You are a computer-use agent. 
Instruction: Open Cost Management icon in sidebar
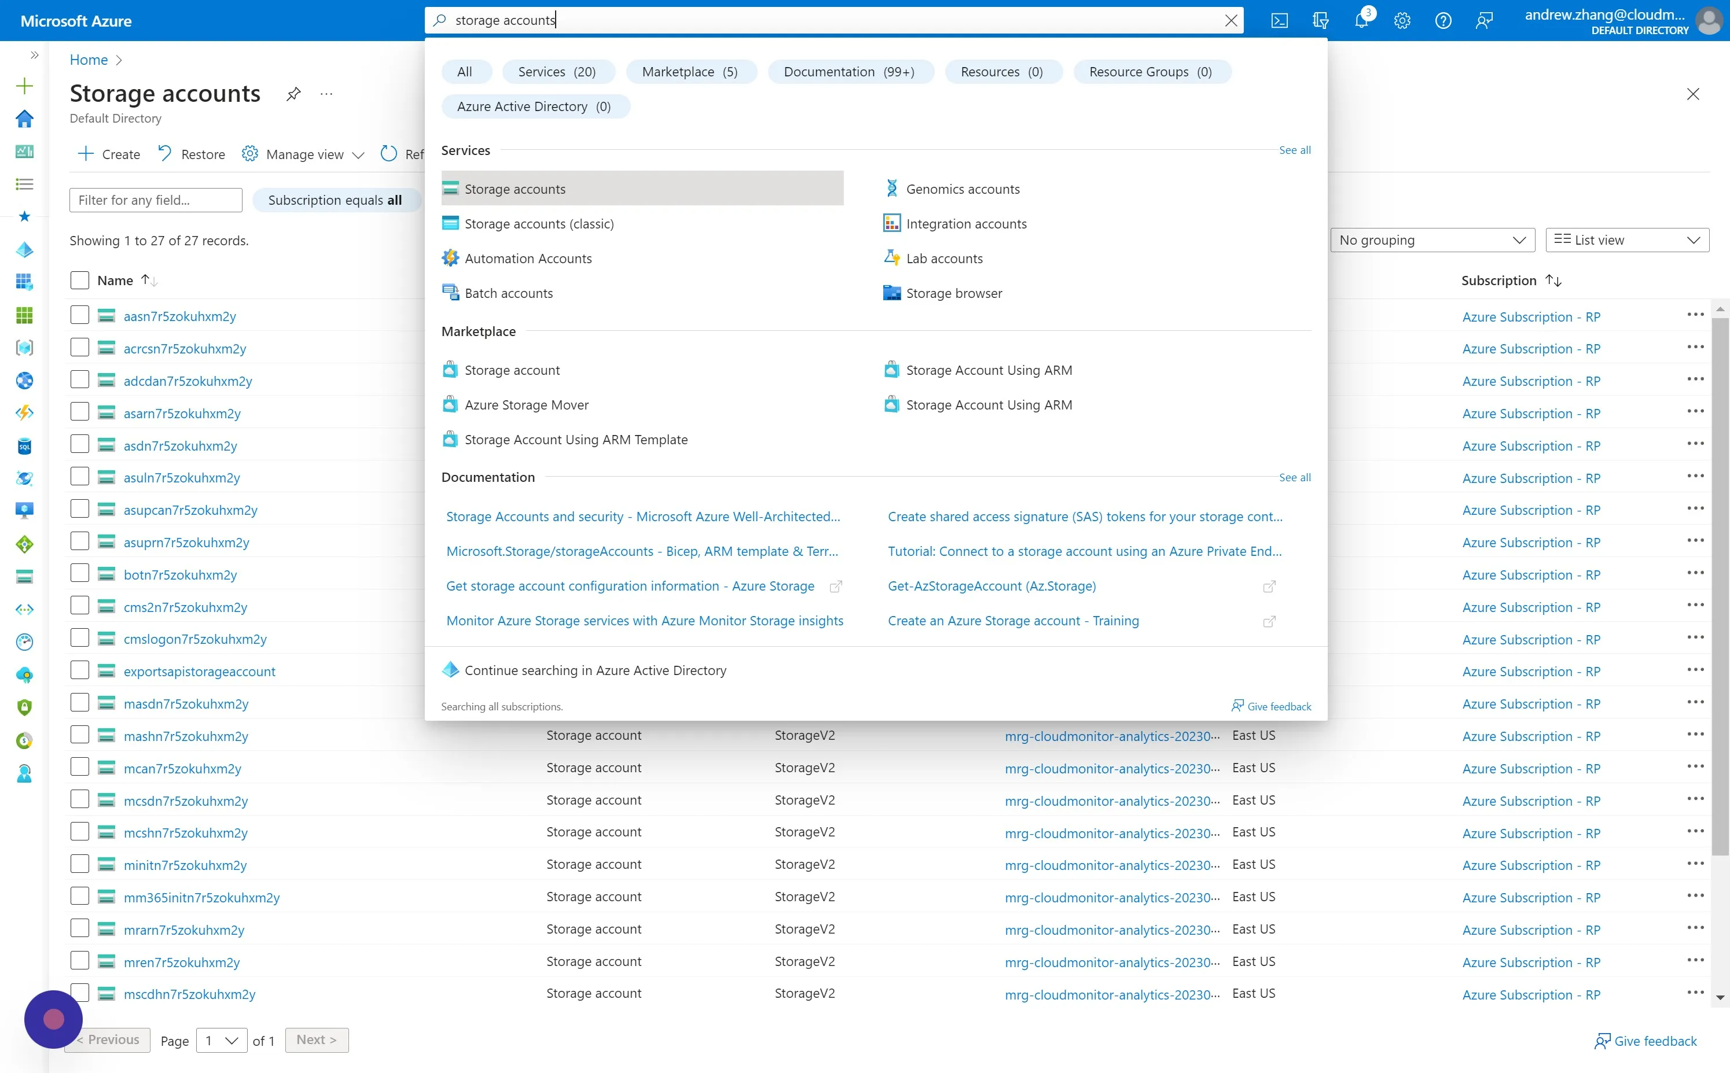(24, 740)
